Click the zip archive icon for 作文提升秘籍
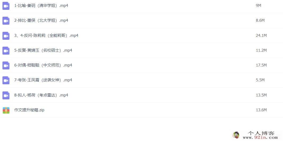The height and width of the screenshot is (141, 283). [x=6, y=110]
